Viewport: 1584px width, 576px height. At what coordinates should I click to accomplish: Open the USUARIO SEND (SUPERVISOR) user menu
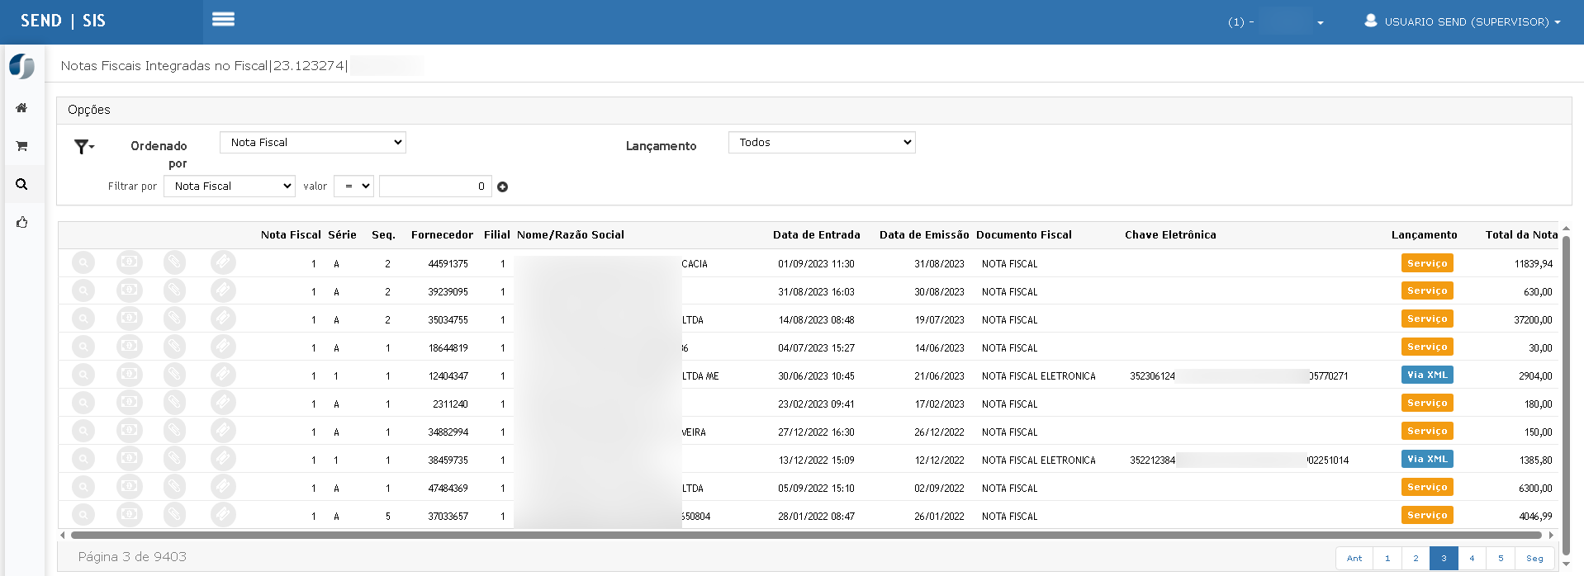(1463, 22)
